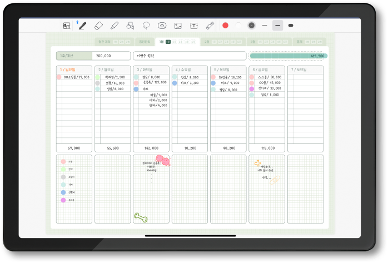Choose the white pen color
The width and height of the screenshot is (388, 263).
click(238, 26)
